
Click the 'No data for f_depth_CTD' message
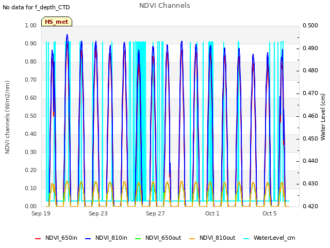36,7
